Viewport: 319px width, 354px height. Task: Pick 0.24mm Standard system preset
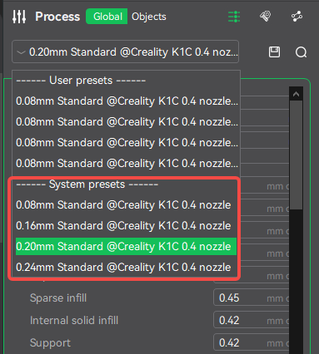pos(126,268)
